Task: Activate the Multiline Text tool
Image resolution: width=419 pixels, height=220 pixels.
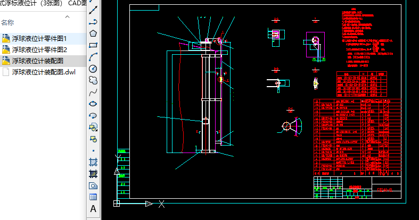Action: pyautogui.click(x=93, y=209)
